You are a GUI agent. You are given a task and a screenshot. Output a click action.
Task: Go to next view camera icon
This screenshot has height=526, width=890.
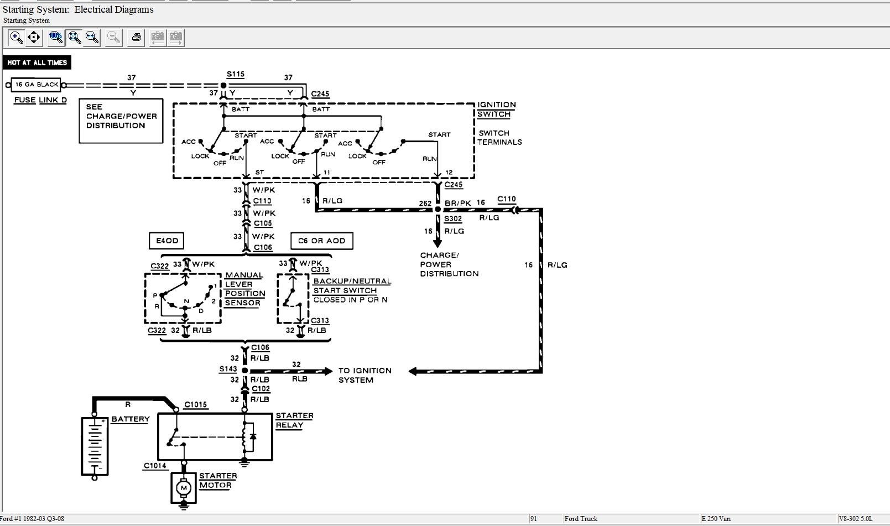pos(176,38)
